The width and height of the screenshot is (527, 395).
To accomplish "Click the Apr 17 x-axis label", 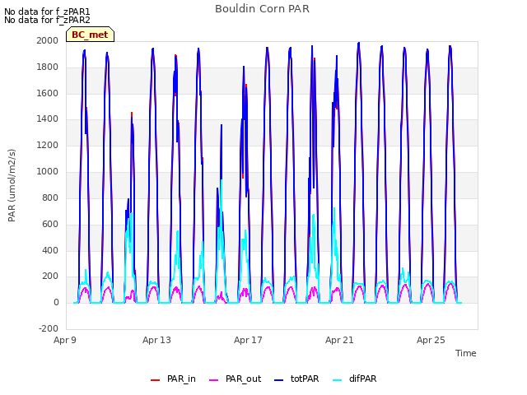I will coord(248,340).
